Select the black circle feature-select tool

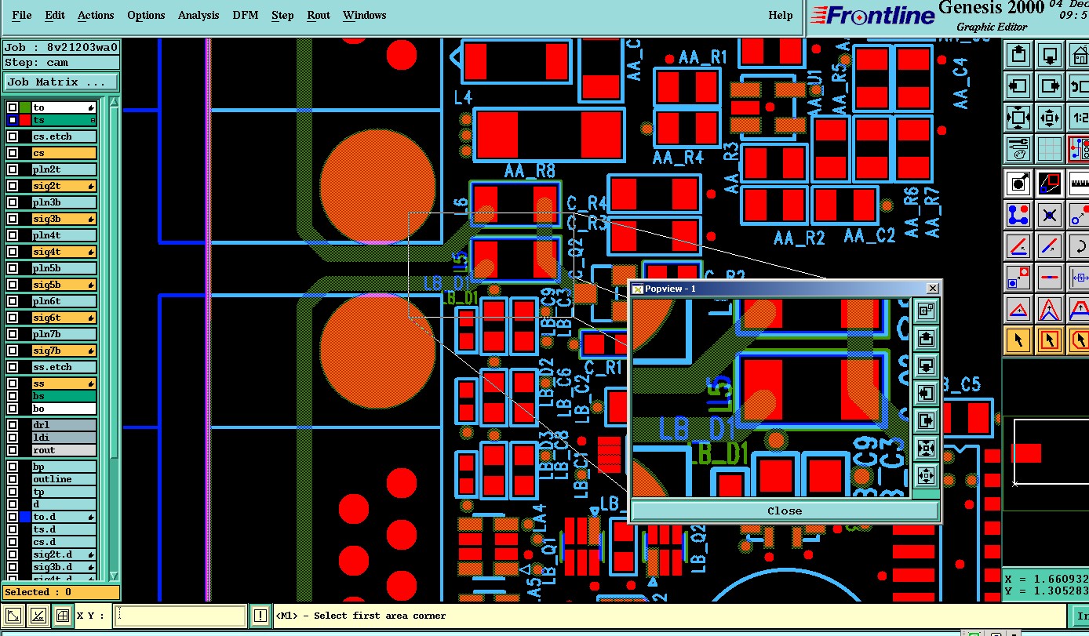[x=1018, y=184]
